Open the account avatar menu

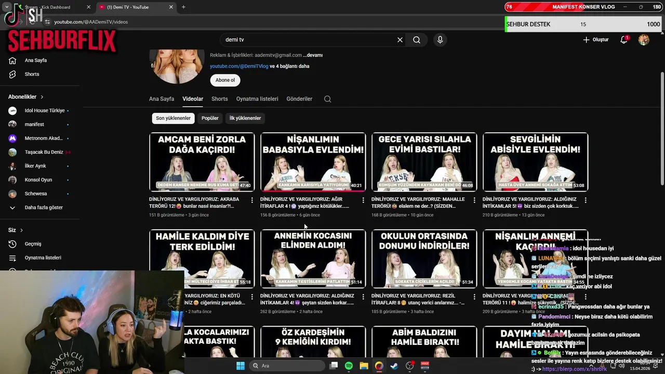click(x=644, y=40)
